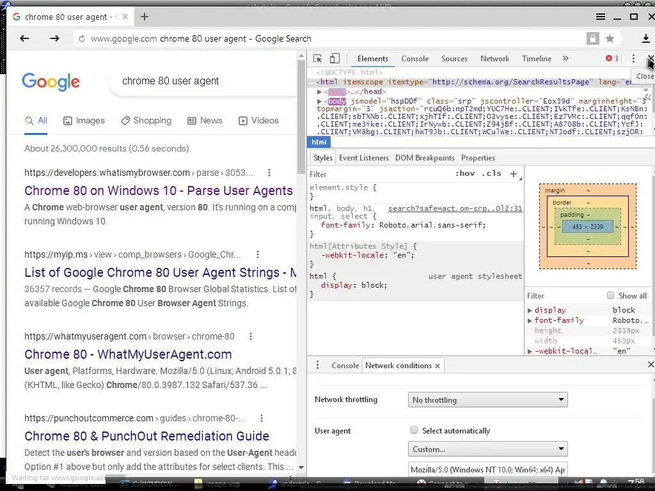Select the Styles sidebar tab

(x=323, y=158)
